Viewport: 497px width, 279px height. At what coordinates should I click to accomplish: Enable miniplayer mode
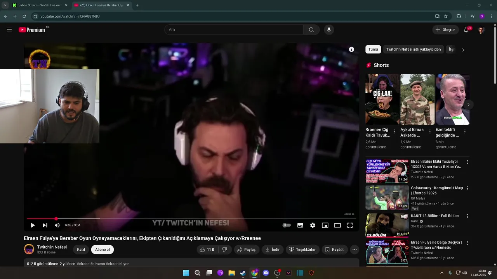(325, 225)
